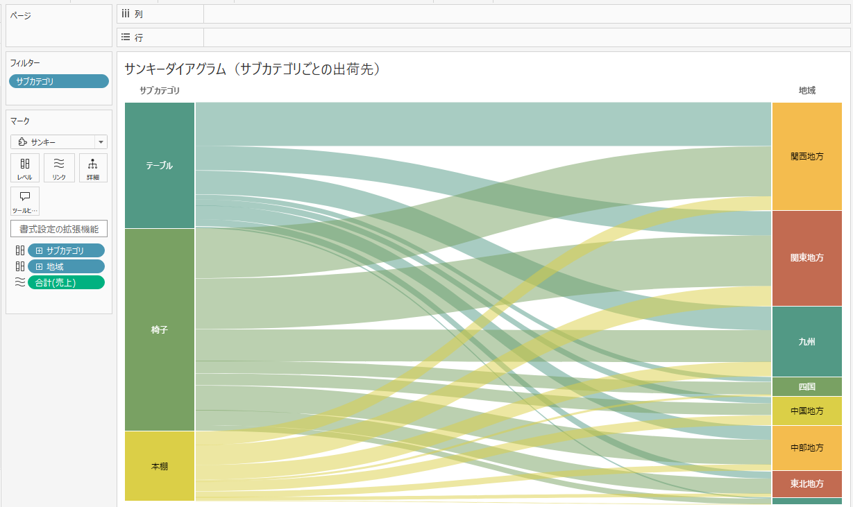Image resolution: width=853 pixels, height=507 pixels.
Task: Open the ツールヒント (Tooltip) editor icon
Action: [25, 200]
